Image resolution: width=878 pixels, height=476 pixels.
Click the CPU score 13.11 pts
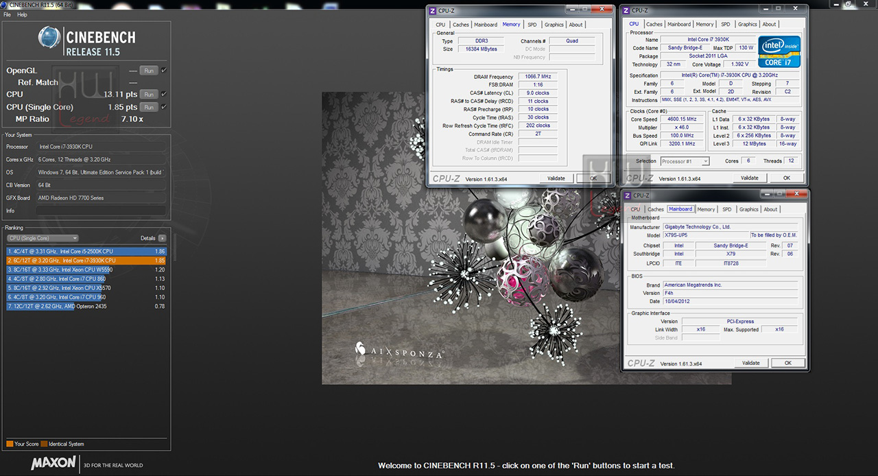click(121, 94)
